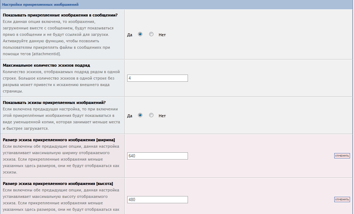Focus the thumbnail width field containing 640
Screen dimensions: 354x214
coord(157,156)
